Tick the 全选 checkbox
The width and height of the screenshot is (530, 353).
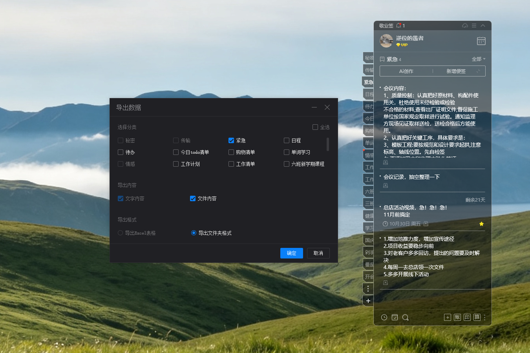pos(315,127)
